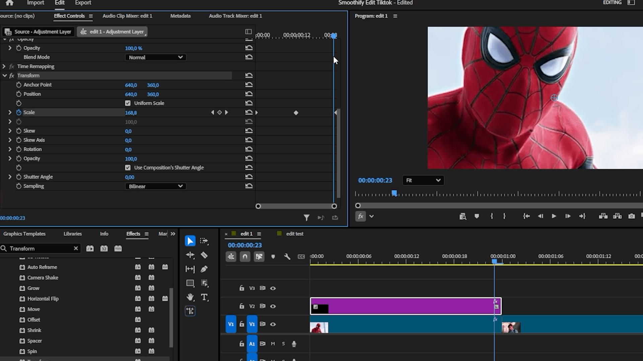Select the Razor tool
This screenshot has width=643, height=361.
pyautogui.click(x=204, y=255)
